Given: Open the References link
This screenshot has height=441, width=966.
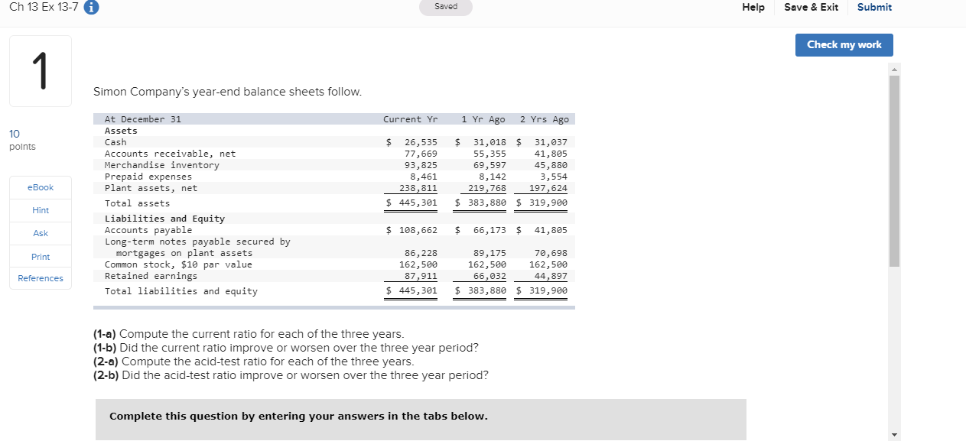Looking at the screenshot, I should [41, 278].
